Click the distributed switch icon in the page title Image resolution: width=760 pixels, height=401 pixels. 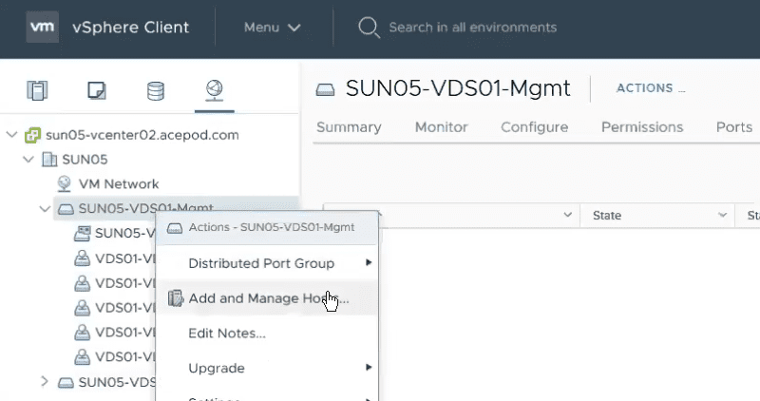[325, 89]
